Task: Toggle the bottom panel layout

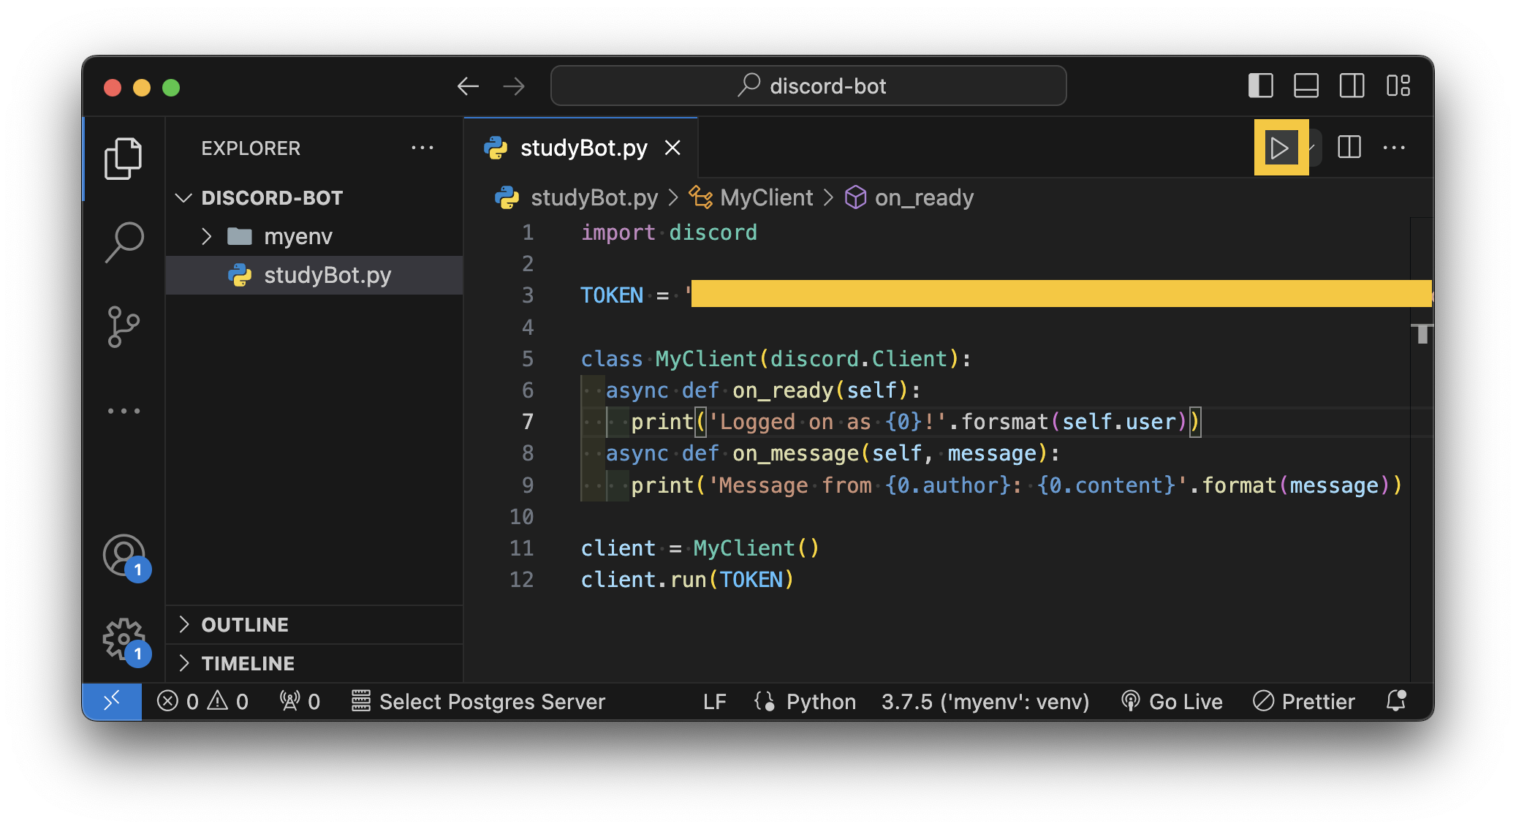Action: point(1306,86)
